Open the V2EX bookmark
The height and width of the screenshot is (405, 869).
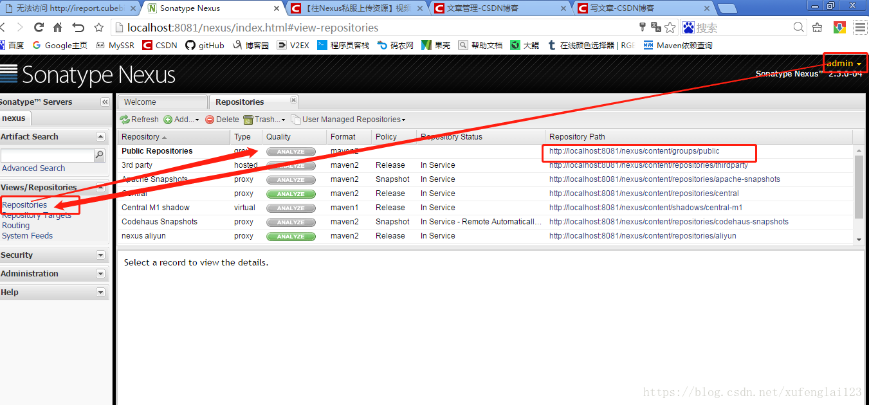click(293, 46)
